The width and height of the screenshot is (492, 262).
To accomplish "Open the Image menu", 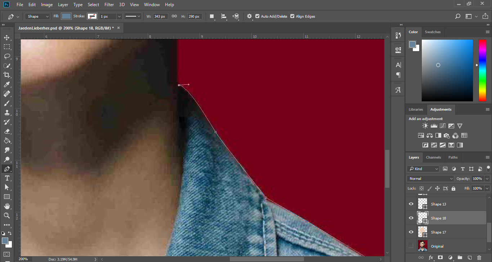I will pos(47,5).
